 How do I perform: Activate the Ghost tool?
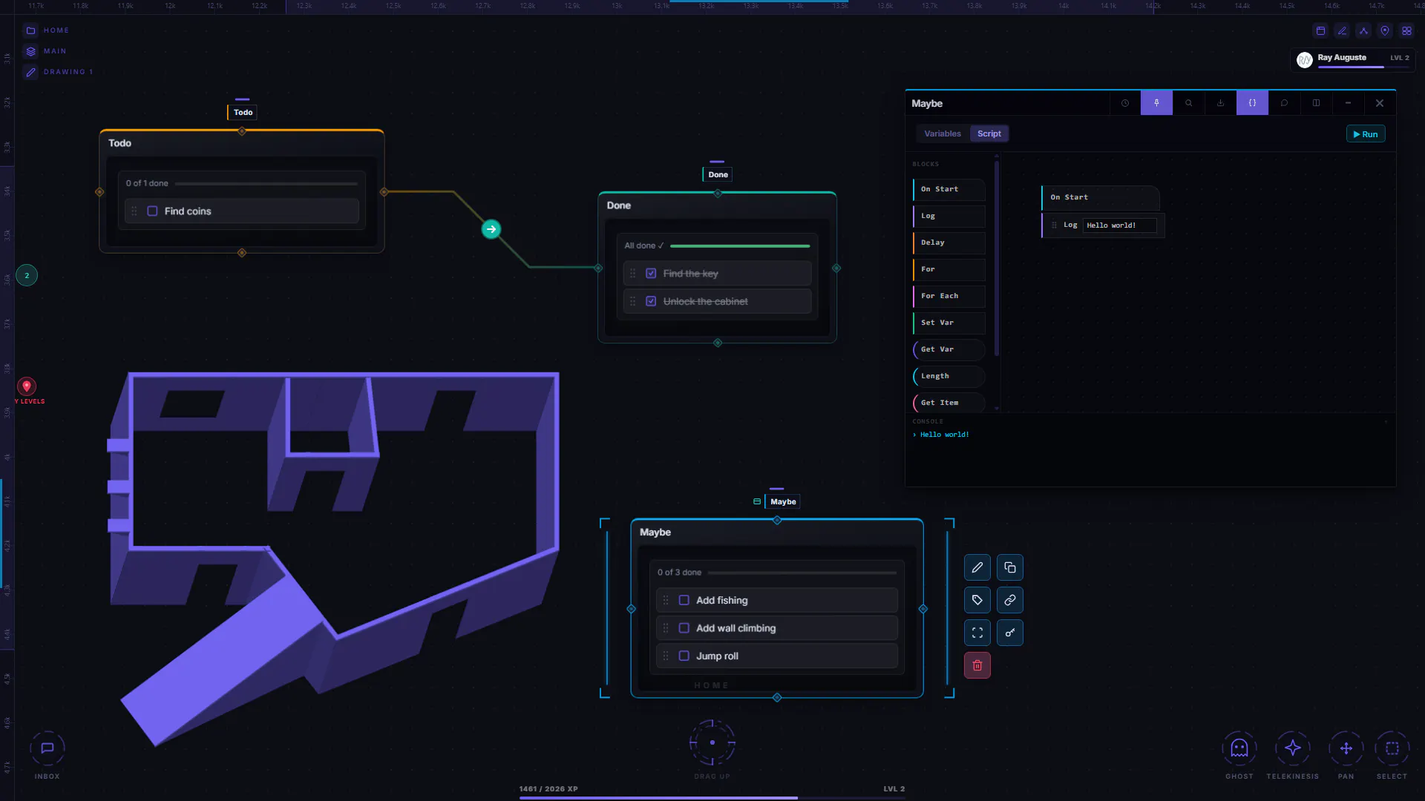1239,748
